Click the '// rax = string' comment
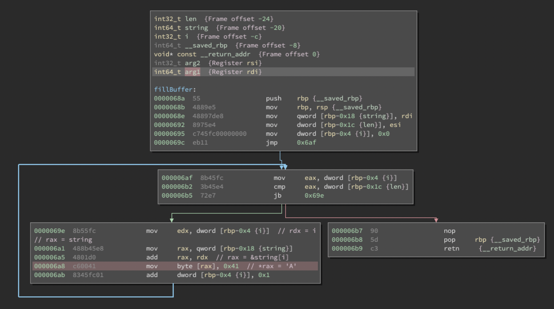 click(x=63, y=240)
